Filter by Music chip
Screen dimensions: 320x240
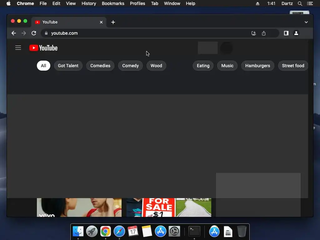point(227,66)
